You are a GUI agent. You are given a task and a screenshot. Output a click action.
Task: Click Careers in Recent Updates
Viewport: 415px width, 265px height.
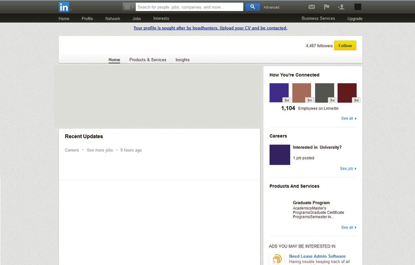(72, 150)
